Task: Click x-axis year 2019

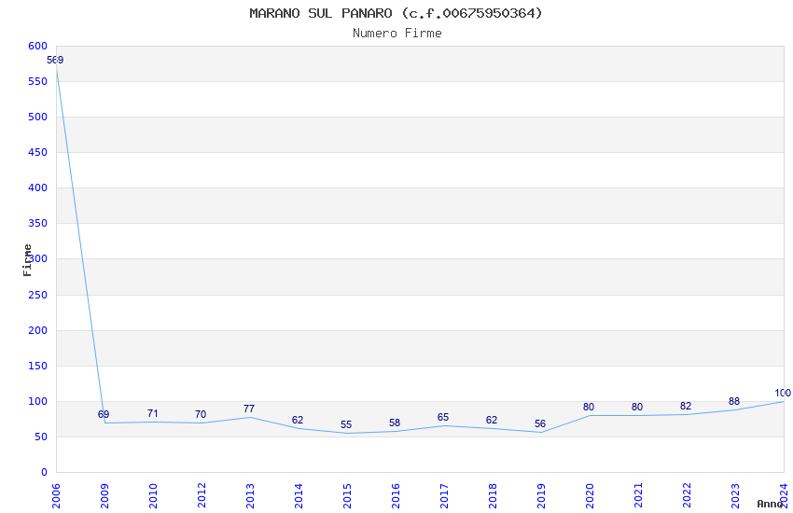Action: 541,496
